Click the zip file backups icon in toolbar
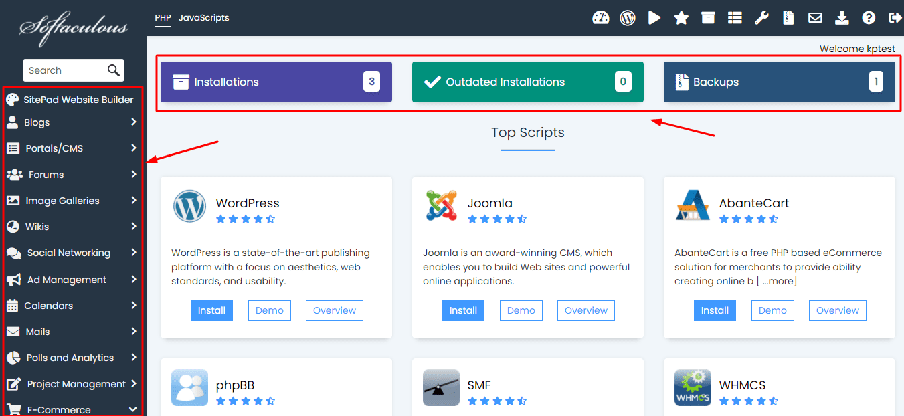Screen dimensions: 904x416 pos(788,18)
